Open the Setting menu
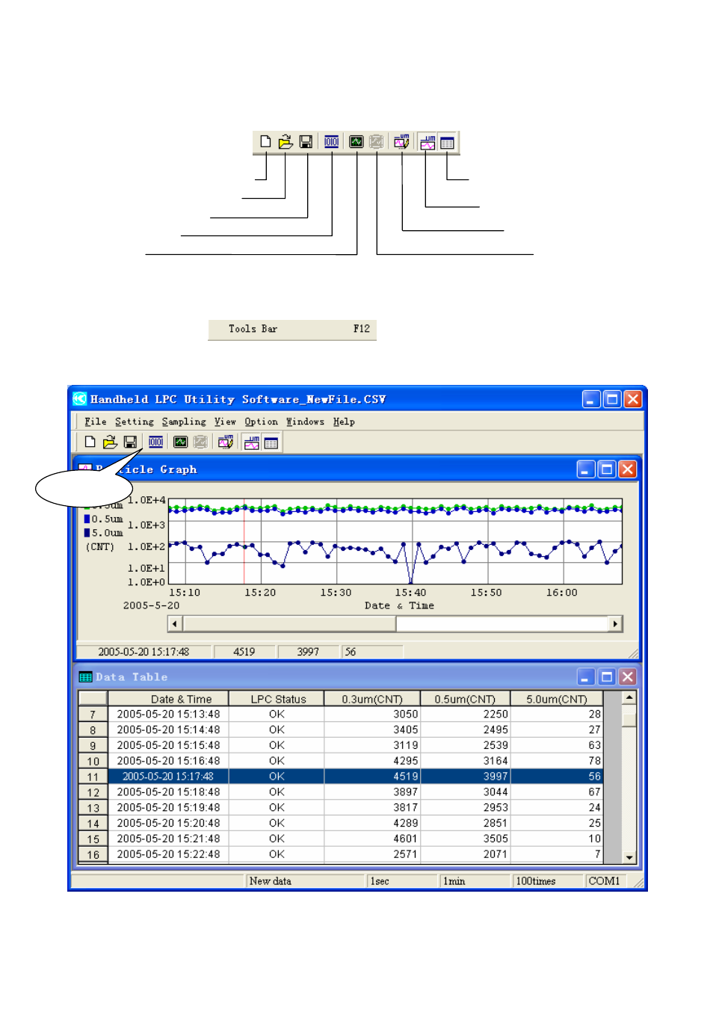 coord(135,422)
